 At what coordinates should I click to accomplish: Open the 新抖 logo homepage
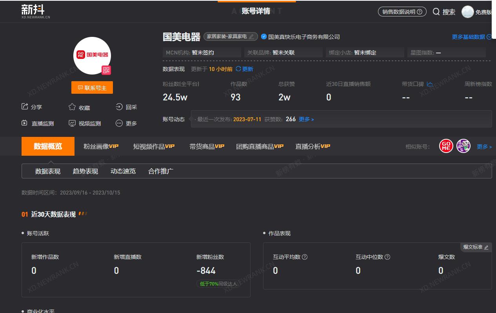(x=36, y=11)
